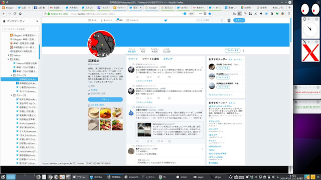Image resolution: width=321 pixels, height=180 pixels.
Task: Open the Shoko Egawa bookmark entry
Action: click(27, 123)
